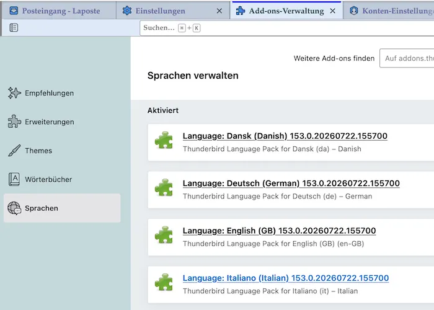Click the Sprachen verwalten heading

(193, 76)
